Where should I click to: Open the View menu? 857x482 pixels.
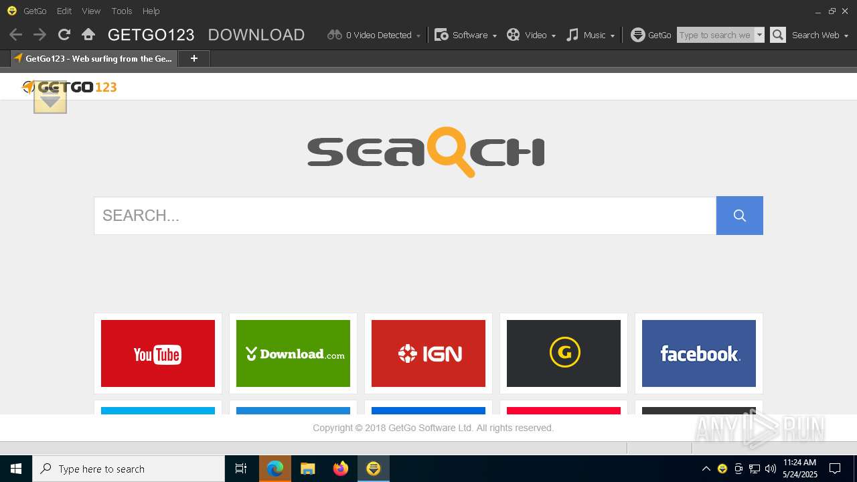[x=91, y=11]
